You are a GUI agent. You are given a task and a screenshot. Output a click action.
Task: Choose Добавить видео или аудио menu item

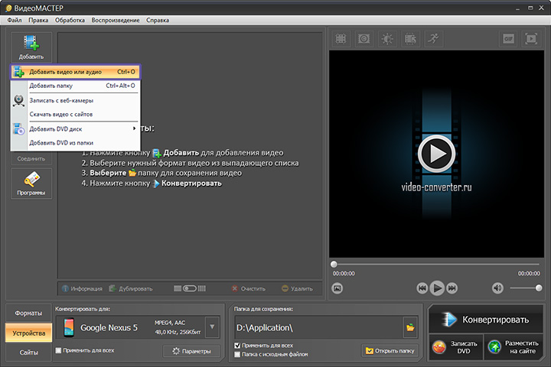[x=75, y=72]
